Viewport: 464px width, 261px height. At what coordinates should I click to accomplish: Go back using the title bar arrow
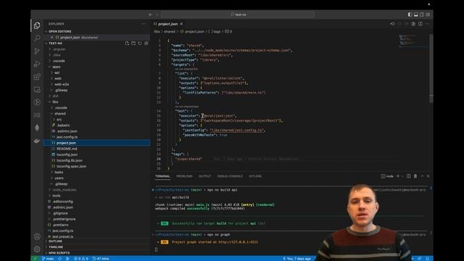click(151, 14)
